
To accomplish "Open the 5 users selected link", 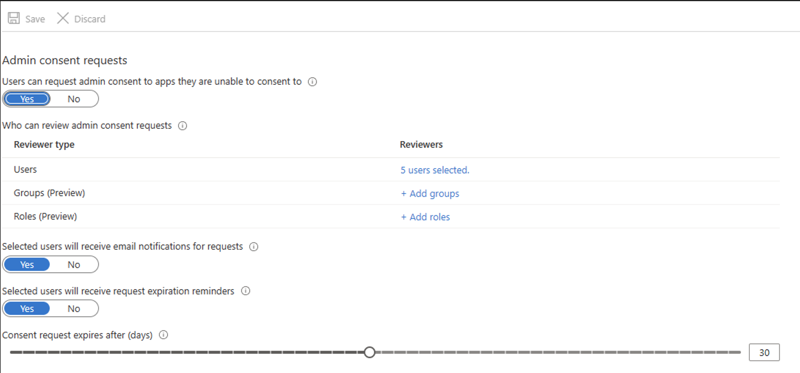I will tap(434, 170).
